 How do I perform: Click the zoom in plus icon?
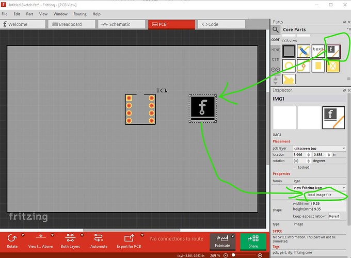coord(260,255)
